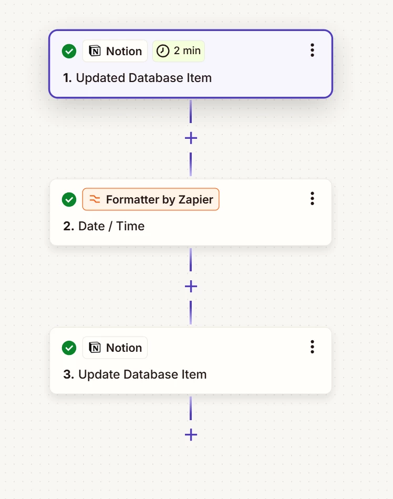The image size is (393, 499).
Task: Open three-dot menu on Date / Time step
Action: (312, 199)
